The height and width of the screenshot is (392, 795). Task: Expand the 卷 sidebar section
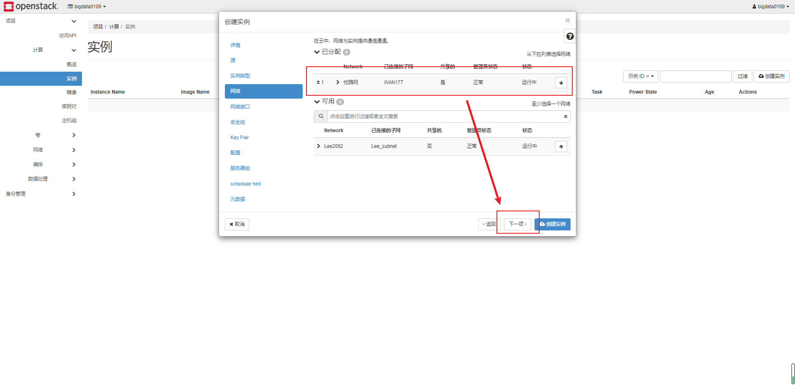pos(74,135)
